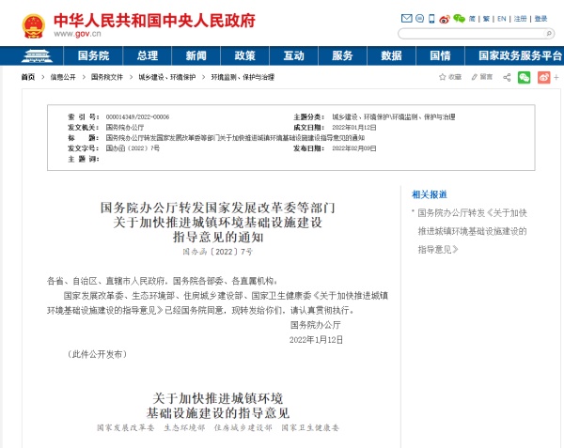Image resolution: width=564 pixels, height=448 pixels.
Task: Click 登录 login link
Action: tap(541, 18)
